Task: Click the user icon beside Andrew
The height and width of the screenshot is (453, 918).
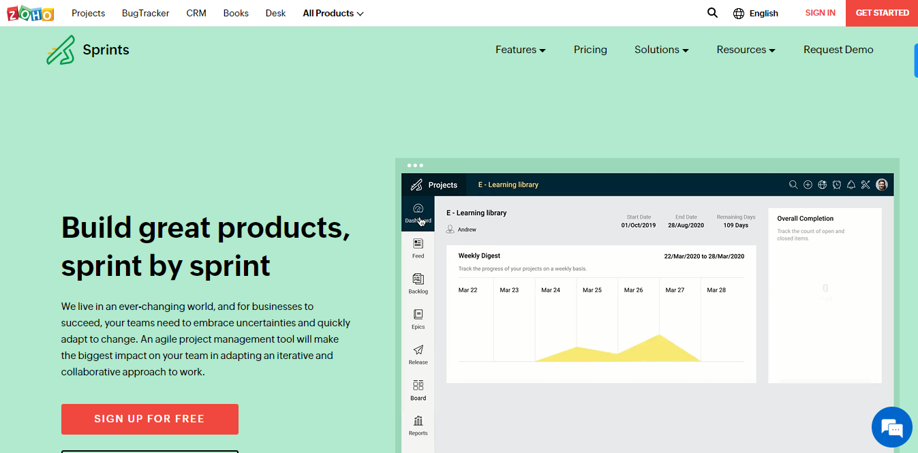Action: coord(450,230)
